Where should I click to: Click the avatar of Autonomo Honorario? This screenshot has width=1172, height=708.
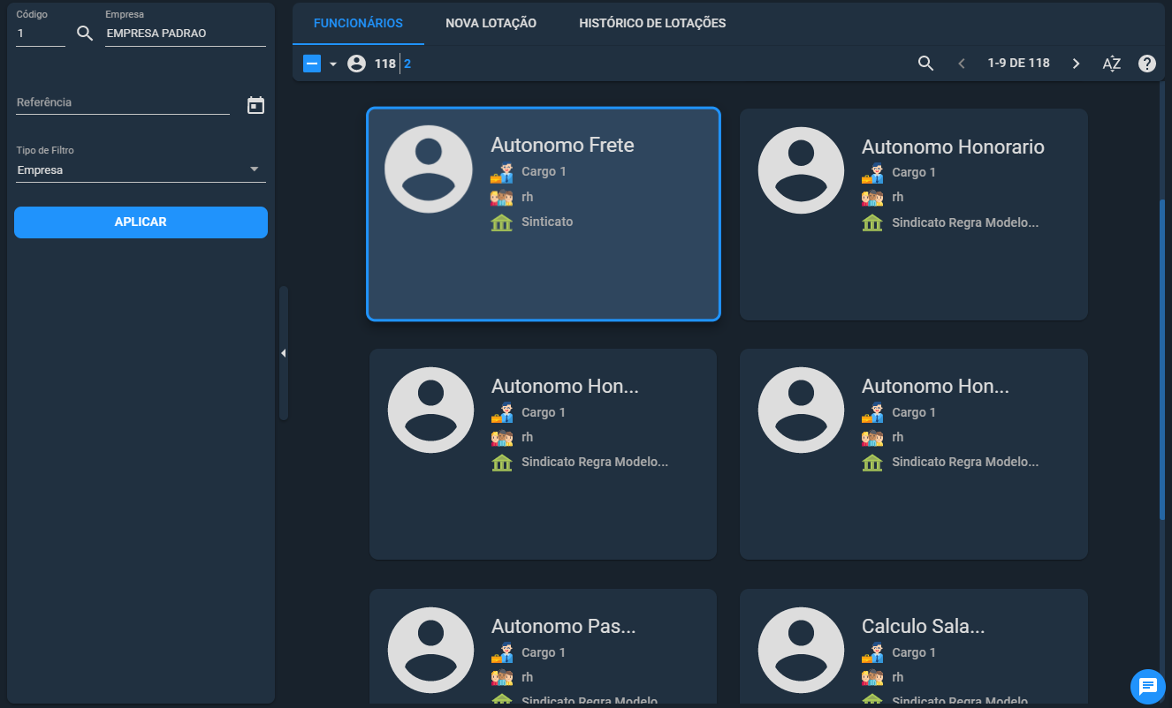coord(802,170)
